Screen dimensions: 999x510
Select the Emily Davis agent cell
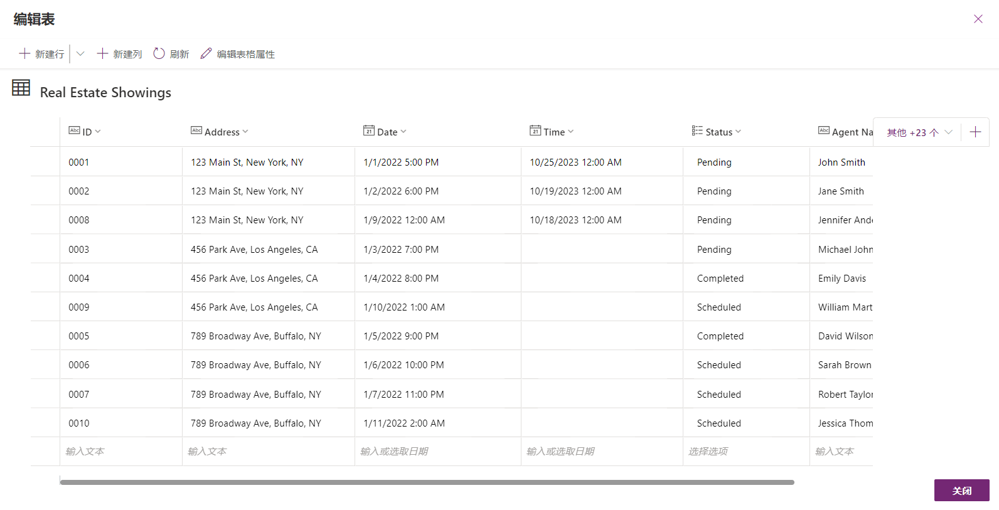tap(841, 278)
